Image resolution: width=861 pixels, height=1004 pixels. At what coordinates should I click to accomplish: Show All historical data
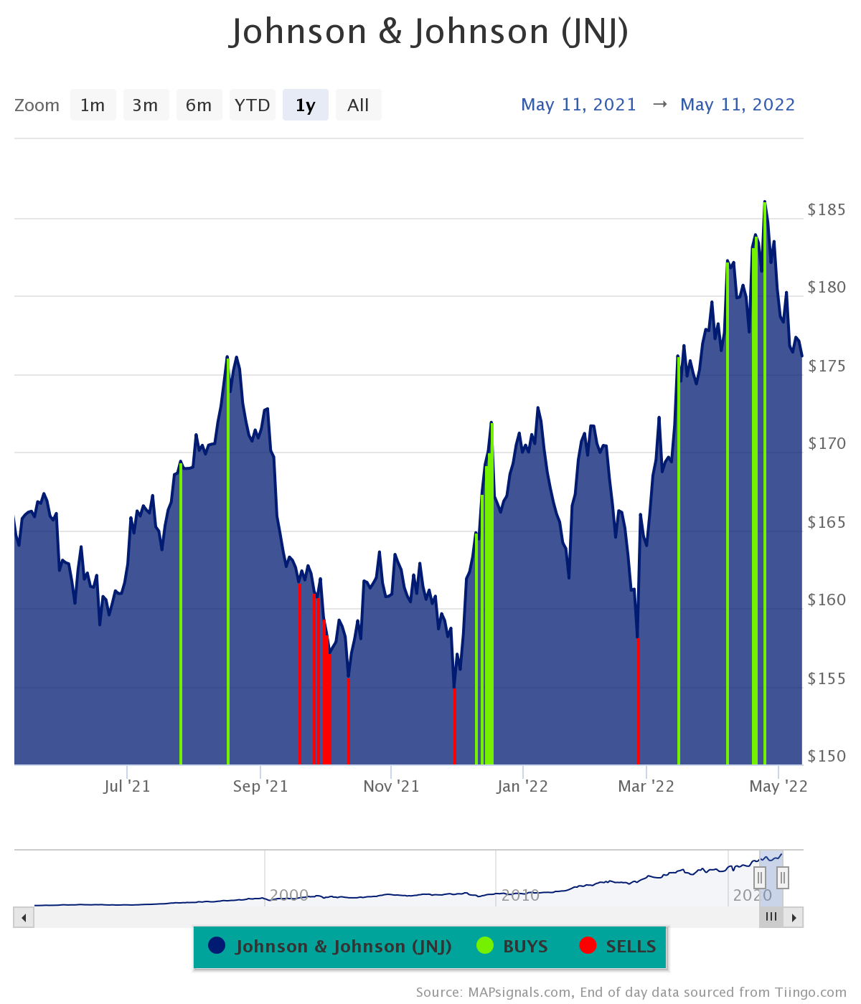[x=358, y=105]
